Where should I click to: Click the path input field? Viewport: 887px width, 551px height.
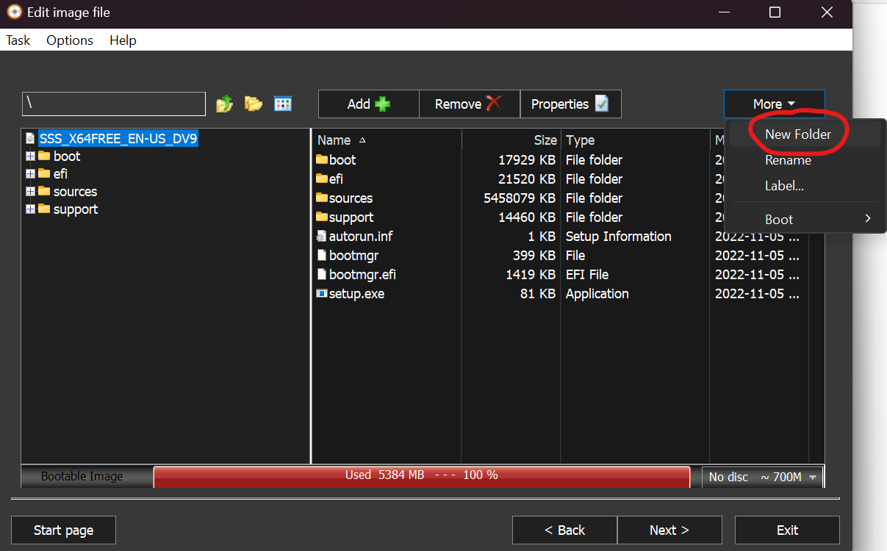114,104
